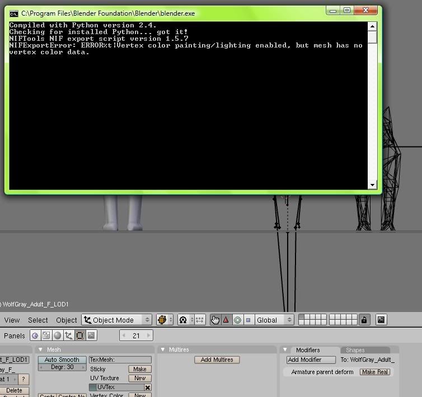This screenshot has width=422, height=397.
Task: Select the scale manipulator square icon
Action: (x=248, y=320)
